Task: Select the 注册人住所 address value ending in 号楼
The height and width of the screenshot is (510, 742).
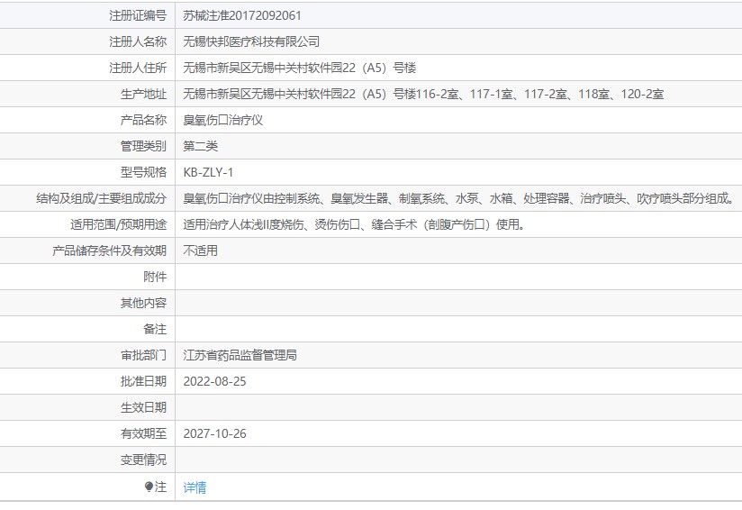Action: point(300,68)
